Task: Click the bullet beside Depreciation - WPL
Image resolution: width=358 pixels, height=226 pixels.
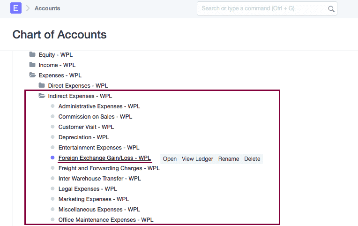Action: point(53,137)
